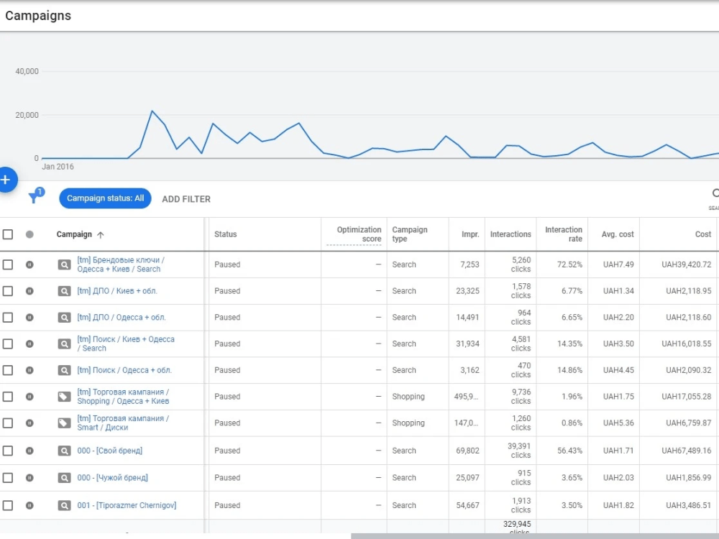The width and height of the screenshot is (719, 539).
Task: Open paused status dropdown for Smart / Диски row
Action: pos(29,423)
